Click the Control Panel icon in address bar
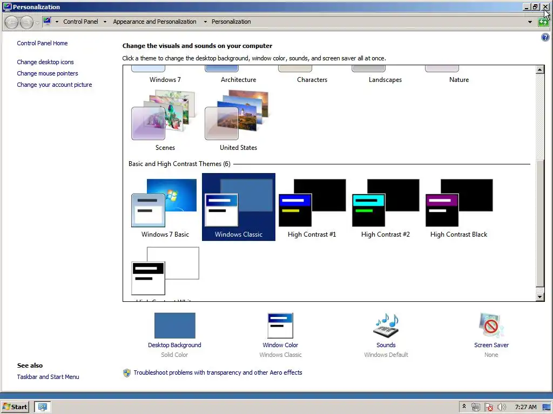The image size is (553, 414). tap(48, 22)
